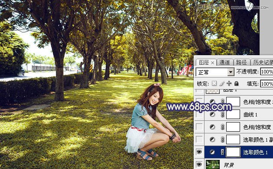Click the mask link icon of 曲线 1
The width and height of the screenshot is (273, 169).
click(x=222, y=115)
